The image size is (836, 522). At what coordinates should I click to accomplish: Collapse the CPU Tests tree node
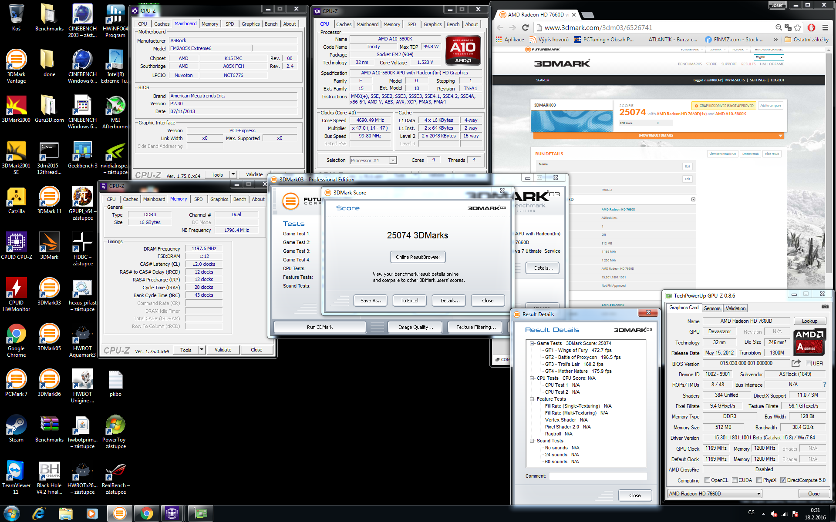(532, 378)
